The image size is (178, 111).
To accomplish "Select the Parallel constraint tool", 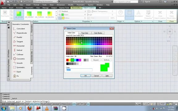I will (x=18, y=37).
